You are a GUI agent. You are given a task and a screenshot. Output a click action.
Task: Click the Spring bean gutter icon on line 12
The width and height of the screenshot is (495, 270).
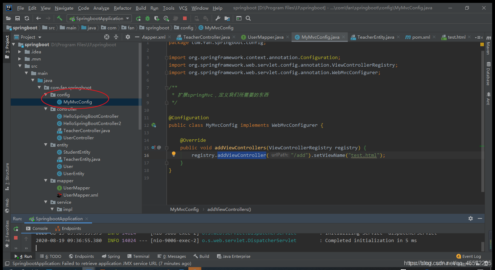(x=154, y=125)
